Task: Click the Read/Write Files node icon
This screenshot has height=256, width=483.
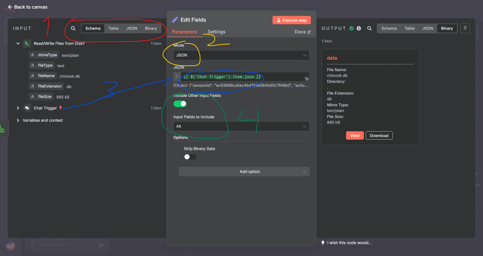Action: pos(27,44)
